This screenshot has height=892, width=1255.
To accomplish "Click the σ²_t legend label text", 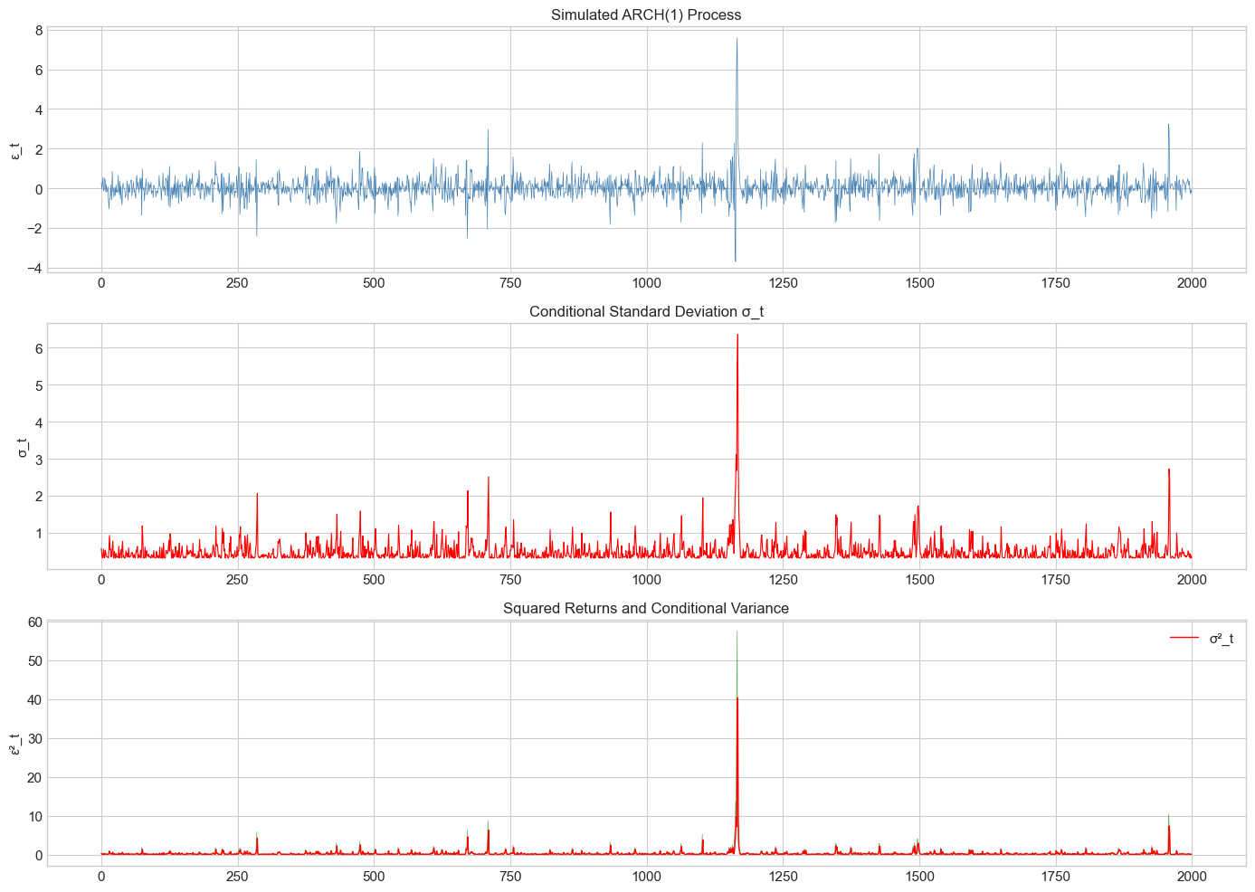I will coord(1221,639).
